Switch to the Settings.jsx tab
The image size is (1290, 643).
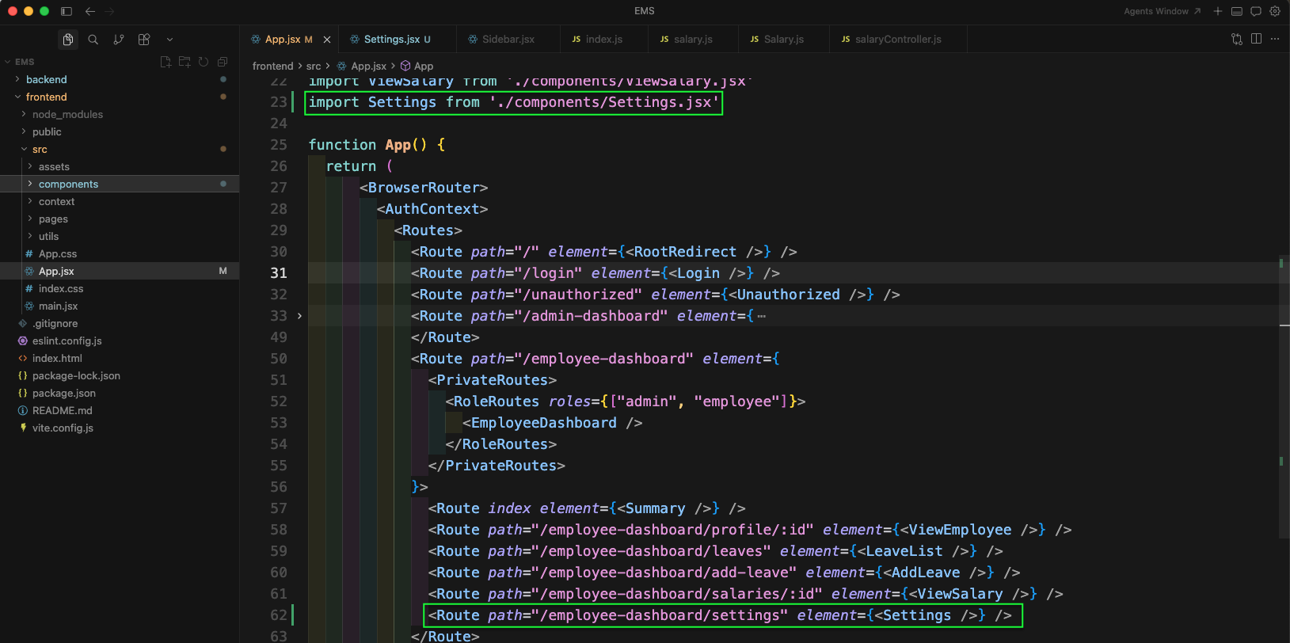(391, 39)
